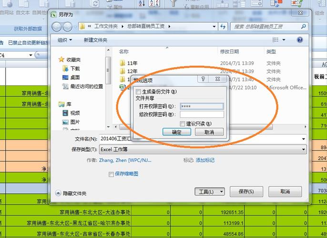Open the help icon in Save As toolbar
This screenshot has width=327, height=238.
click(x=300, y=40)
